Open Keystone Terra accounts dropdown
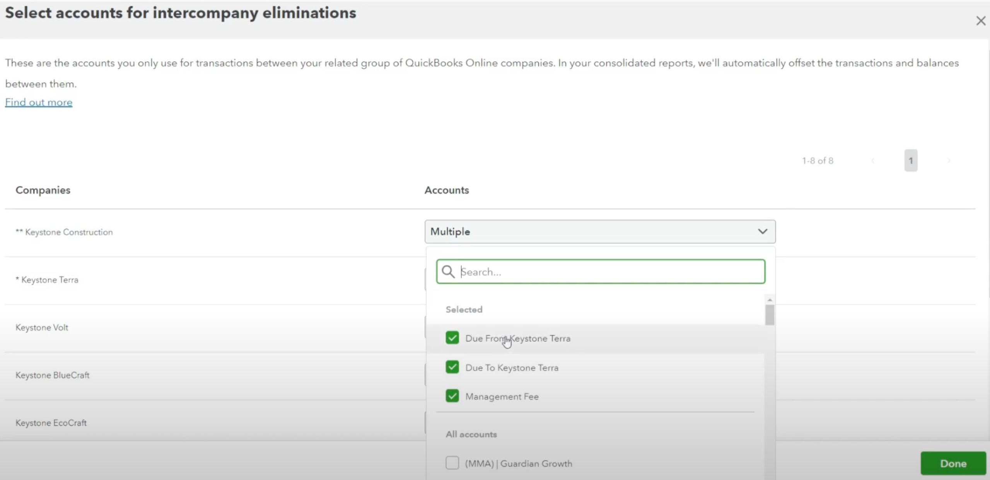Image resolution: width=990 pixels, height=480 pixels. (x=426, y=279)
